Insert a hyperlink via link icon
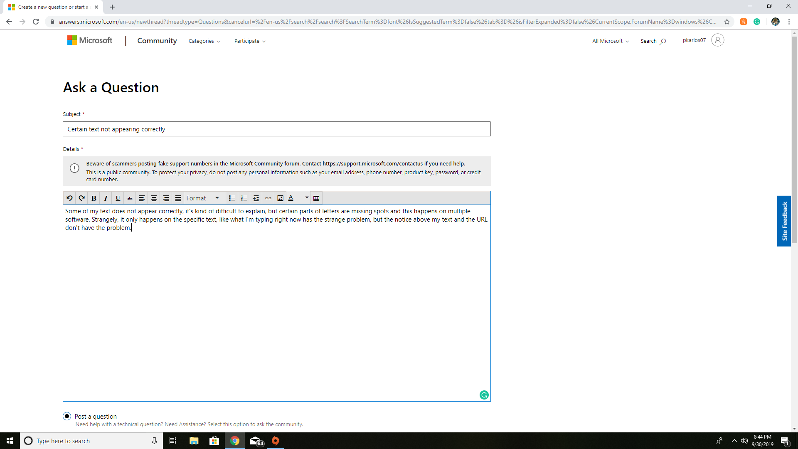 point(268,198)
